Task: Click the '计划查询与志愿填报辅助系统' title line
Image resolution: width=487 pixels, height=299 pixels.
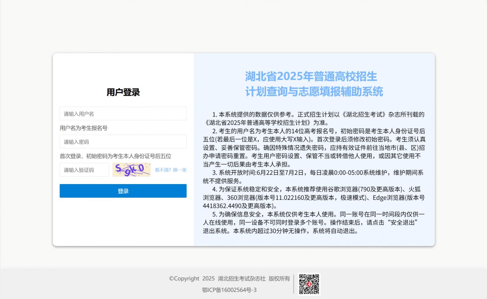Action: coord(314,92)
